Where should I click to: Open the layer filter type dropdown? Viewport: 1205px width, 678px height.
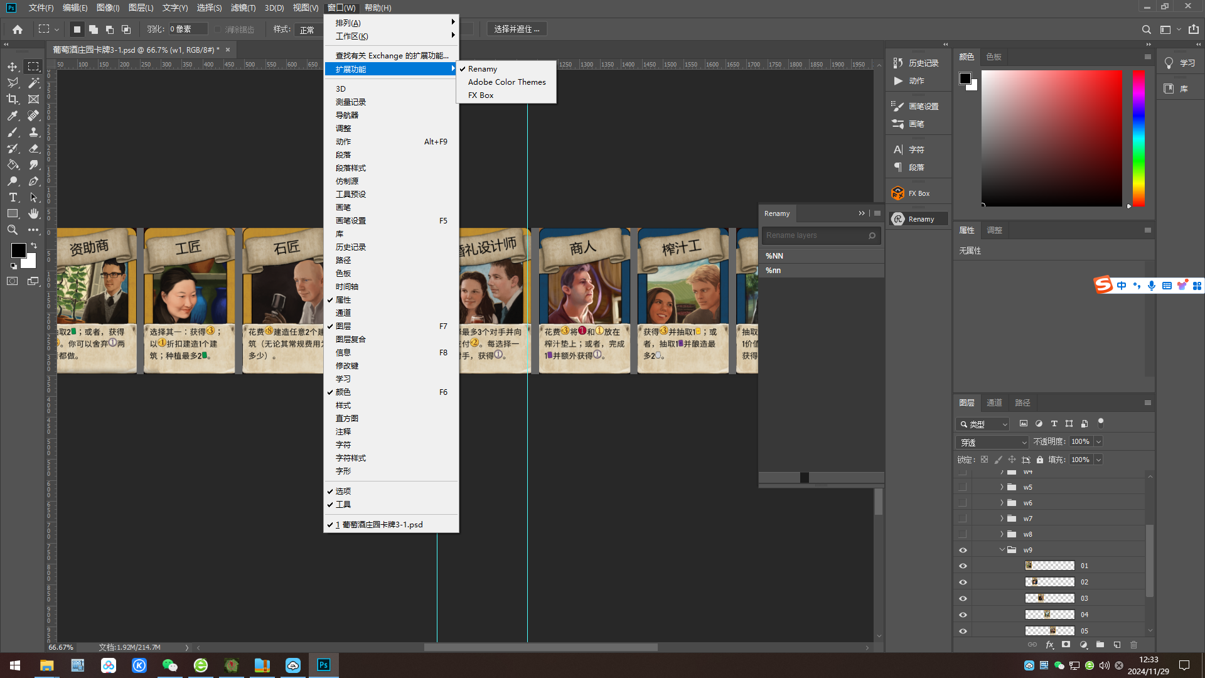pos(983,424)
